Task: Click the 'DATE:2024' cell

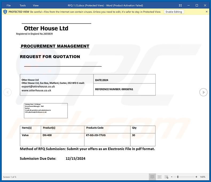Action: pos(124,79)
